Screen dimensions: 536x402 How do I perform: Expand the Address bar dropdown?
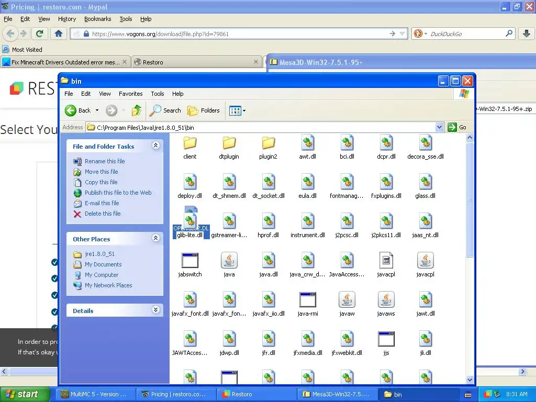click(440, 128)
